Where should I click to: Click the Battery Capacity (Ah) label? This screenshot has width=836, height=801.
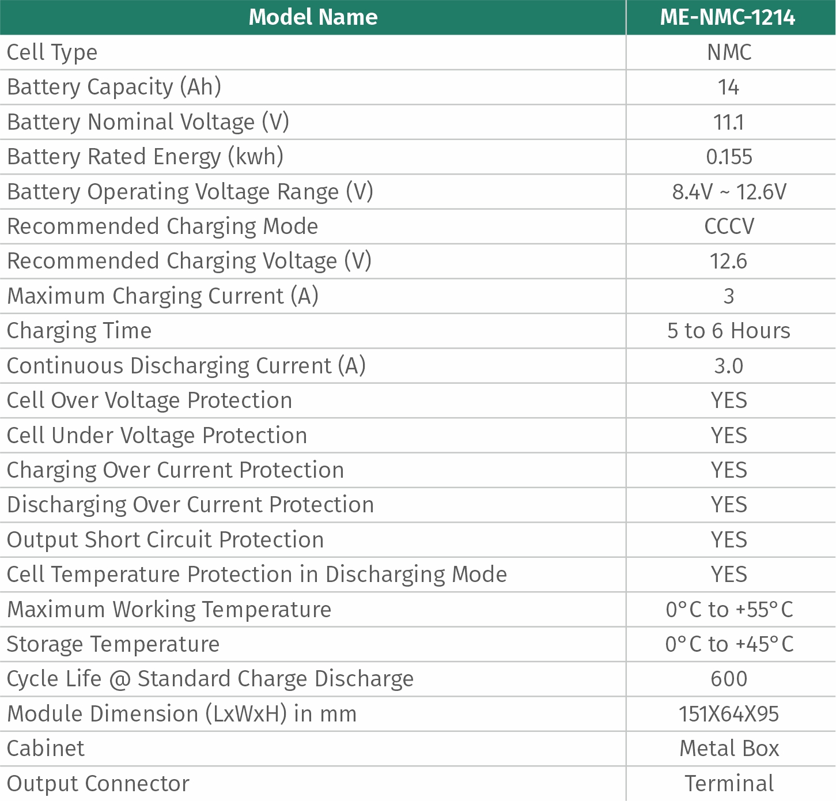pos(114,87)
